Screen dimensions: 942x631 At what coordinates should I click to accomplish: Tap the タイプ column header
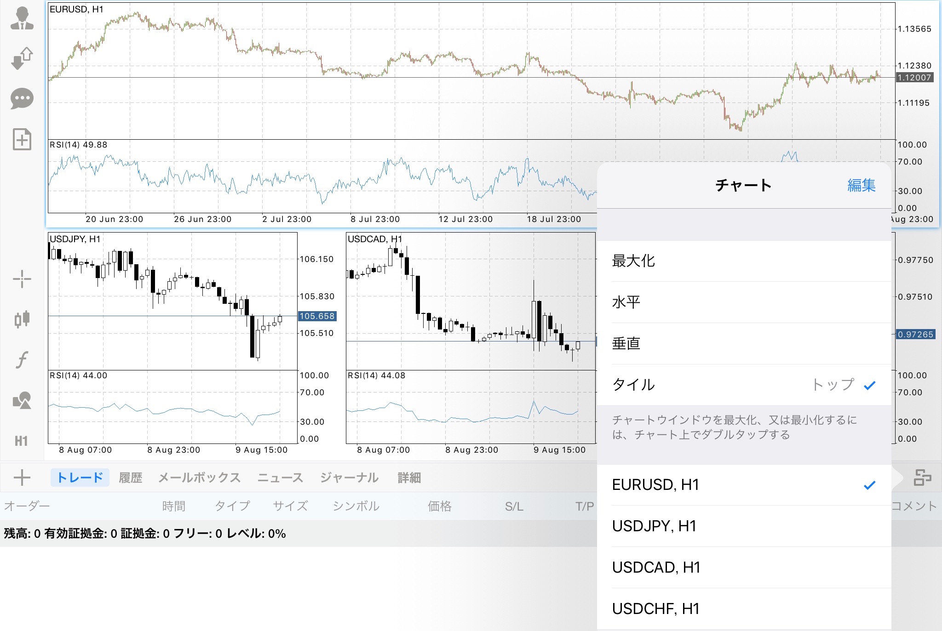(x=233, y=506)
